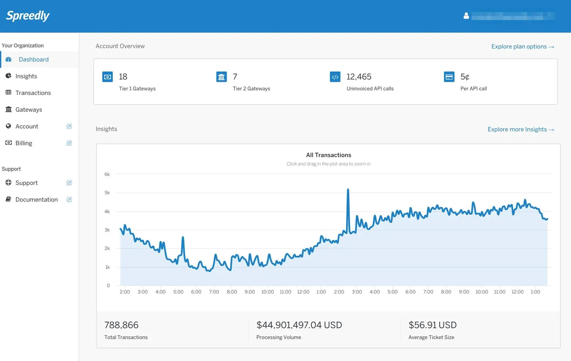The image size is (571, 361).
Task: Click the Gateways bank icon in sidebar
Action: (9, 109)
